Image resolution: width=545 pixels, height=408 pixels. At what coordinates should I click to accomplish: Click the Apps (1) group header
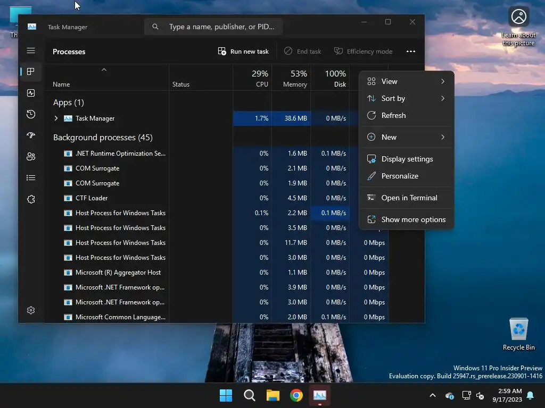(69, 103)
